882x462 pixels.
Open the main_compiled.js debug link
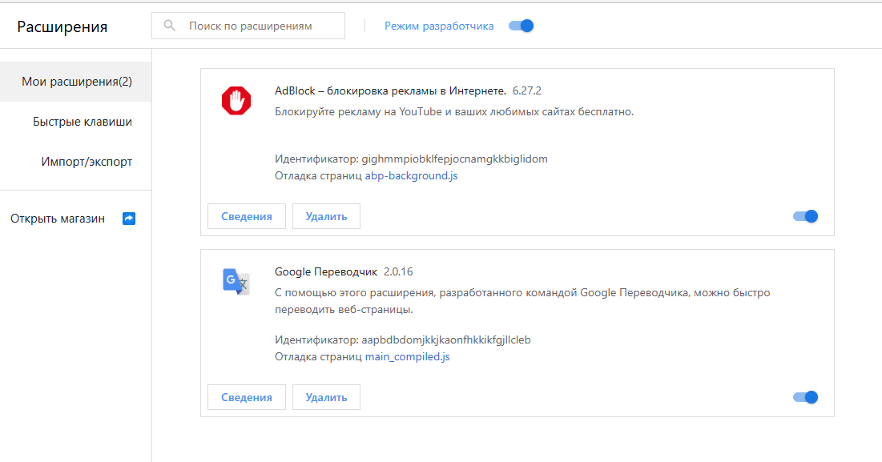click(x=407, y=357)
